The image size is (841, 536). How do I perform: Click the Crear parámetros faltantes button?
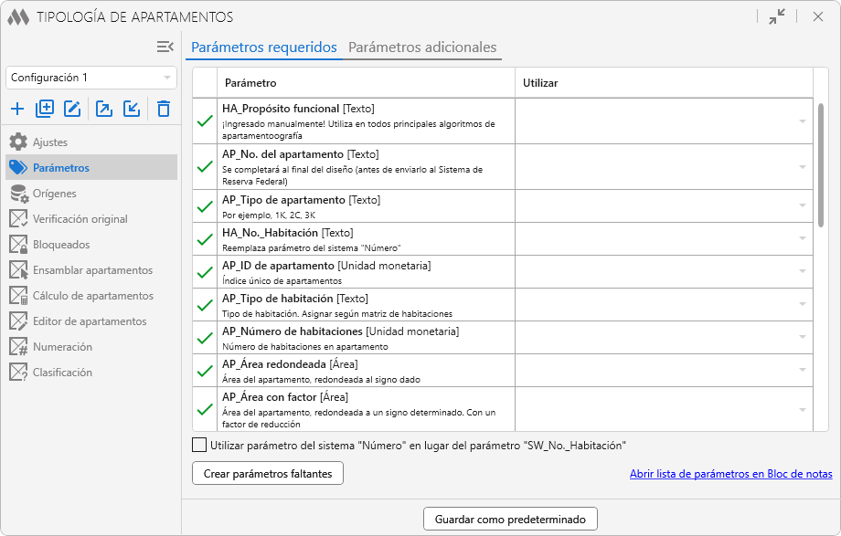268,474
